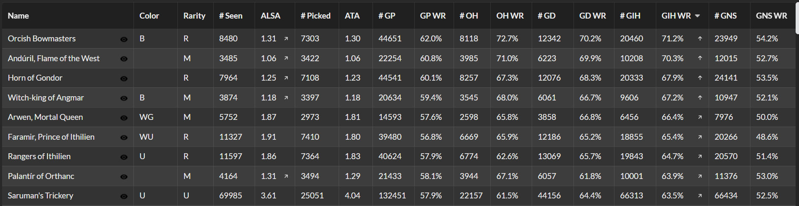Click the vertical scrollbar at right edge
The height and width of the screenshot is (206, 799).
point(797,17)
